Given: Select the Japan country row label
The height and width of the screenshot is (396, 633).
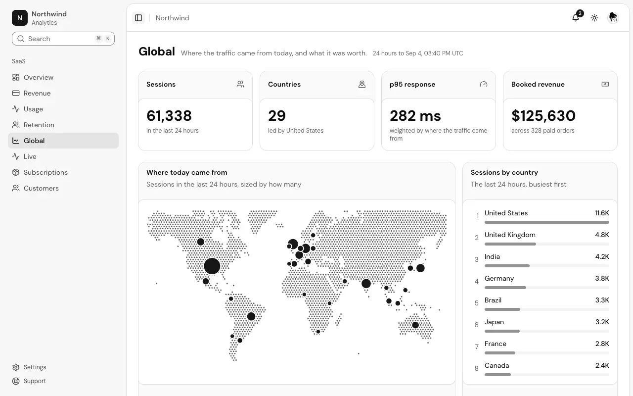Looking at the screenshot, I should pos(494,322).
